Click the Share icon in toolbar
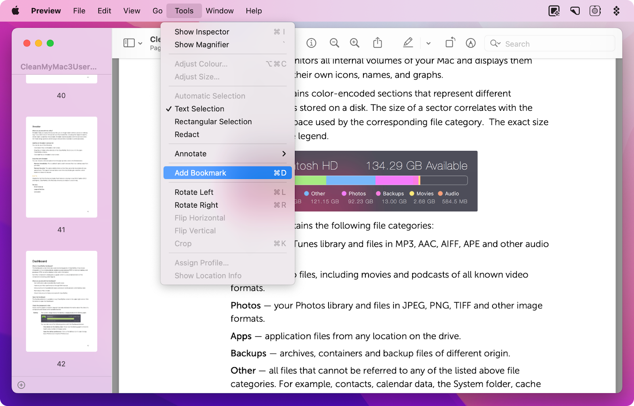 pyautogui.click(x=378, y=43)
